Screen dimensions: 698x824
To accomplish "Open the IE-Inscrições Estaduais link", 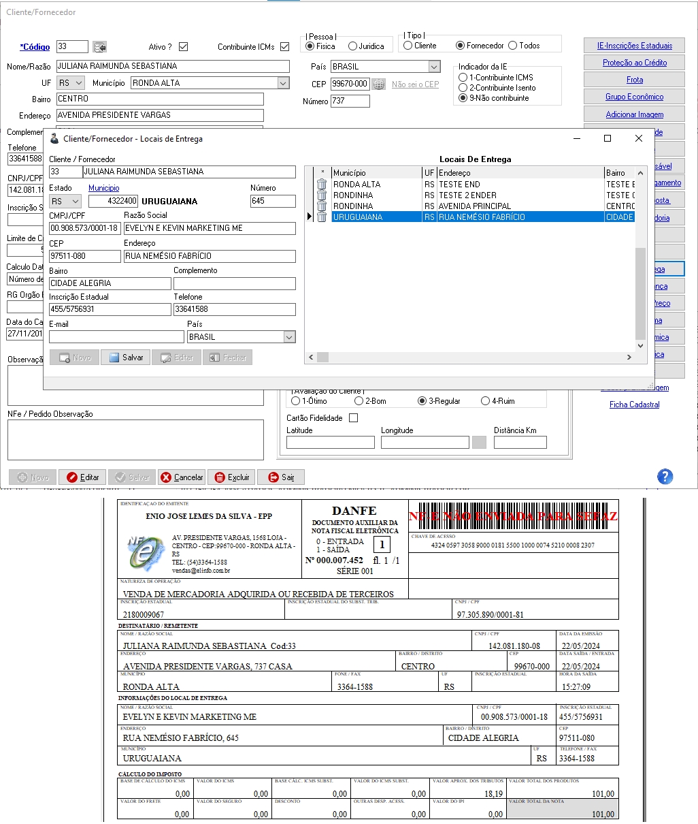I will (635, 46).
